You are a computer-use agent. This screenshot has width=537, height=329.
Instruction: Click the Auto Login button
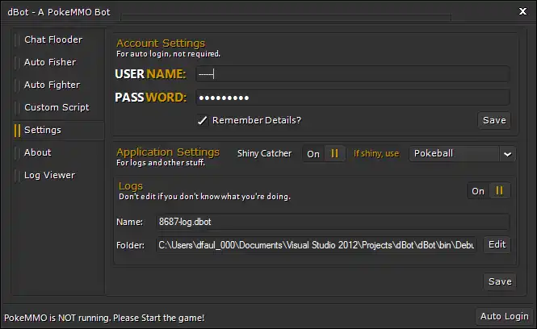coord(504,316)
